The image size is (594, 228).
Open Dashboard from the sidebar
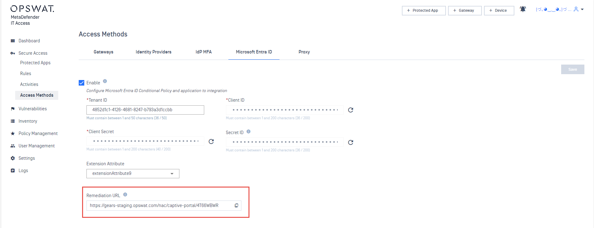click(x=29, y=41)
